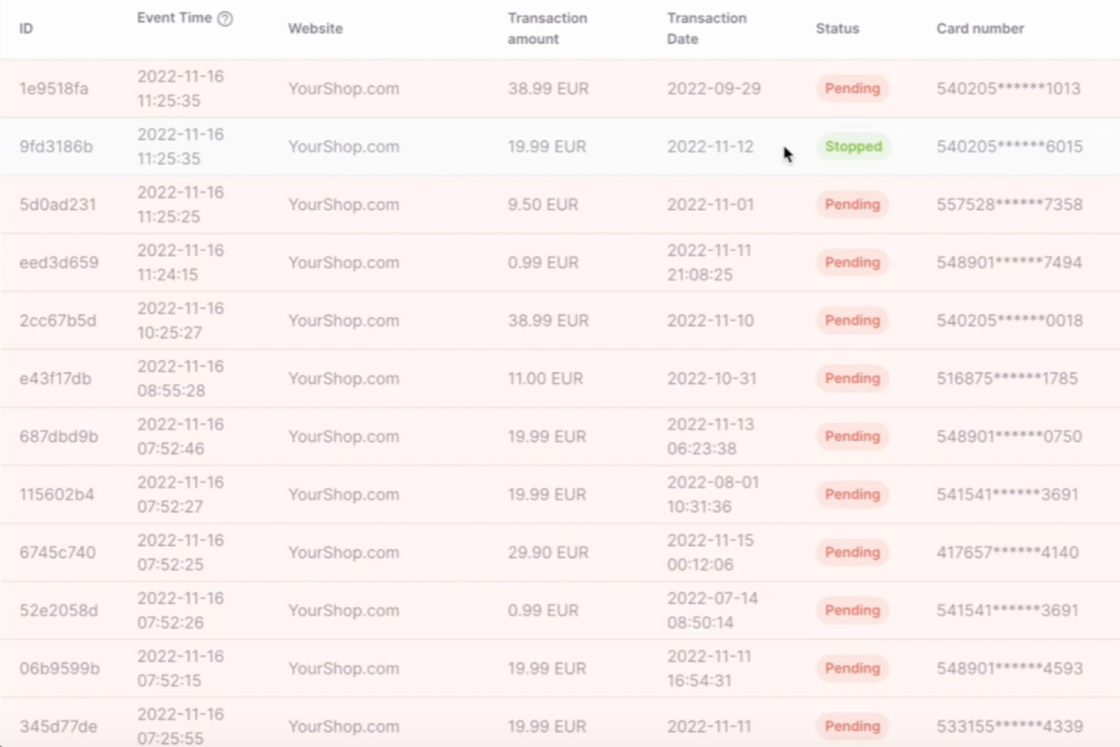Select card number 540205******1013
This screenshot has width=1120, height=747.
[x=1010, y=88]
